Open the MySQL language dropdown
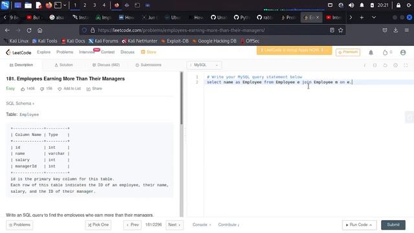The image size is (414, 233). point(204,65)
